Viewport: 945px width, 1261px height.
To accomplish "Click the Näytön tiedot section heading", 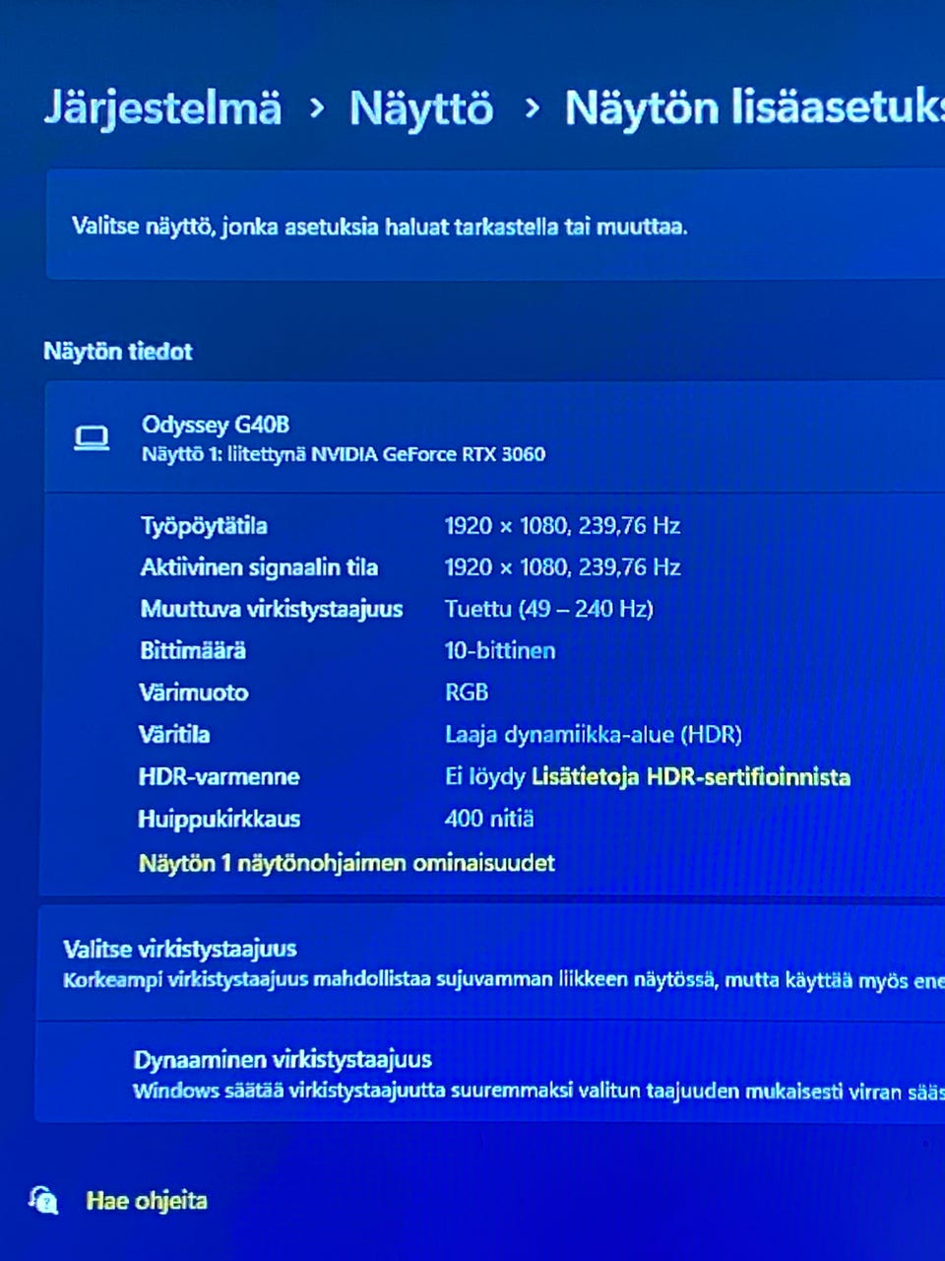I will pyautogui.click(x=118, y=352).
